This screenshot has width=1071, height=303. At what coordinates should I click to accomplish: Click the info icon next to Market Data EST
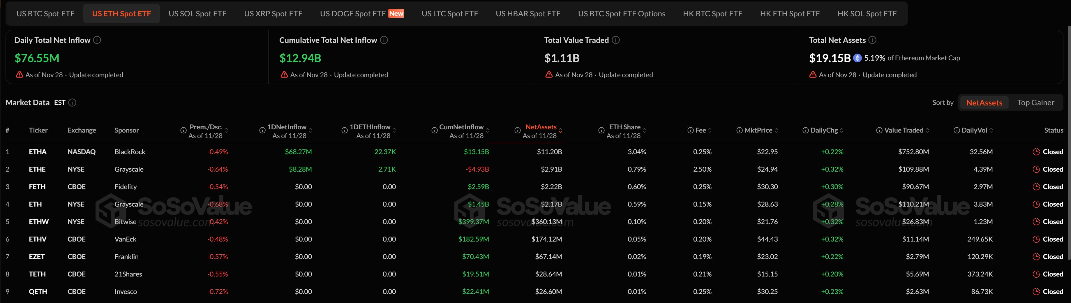72,103
